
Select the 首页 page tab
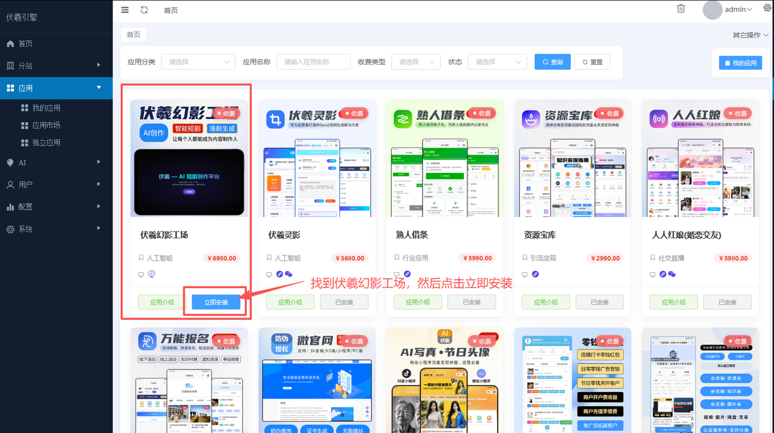point(134,34)
